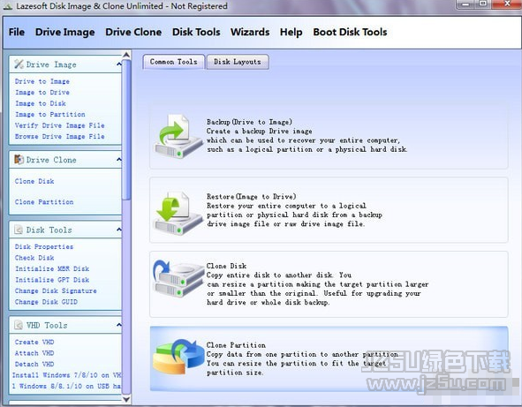522x407 pixels.
Task: Click the Backup green arrow drive icon
Action: pos(178,137)
